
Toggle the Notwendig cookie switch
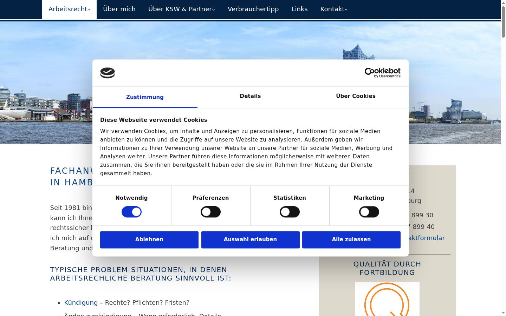click(x=131, y=212)
